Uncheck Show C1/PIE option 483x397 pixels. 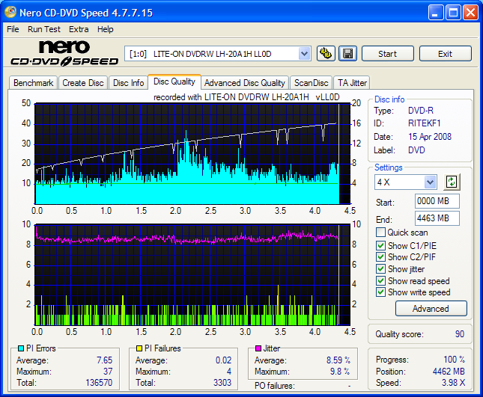[381, 245]
